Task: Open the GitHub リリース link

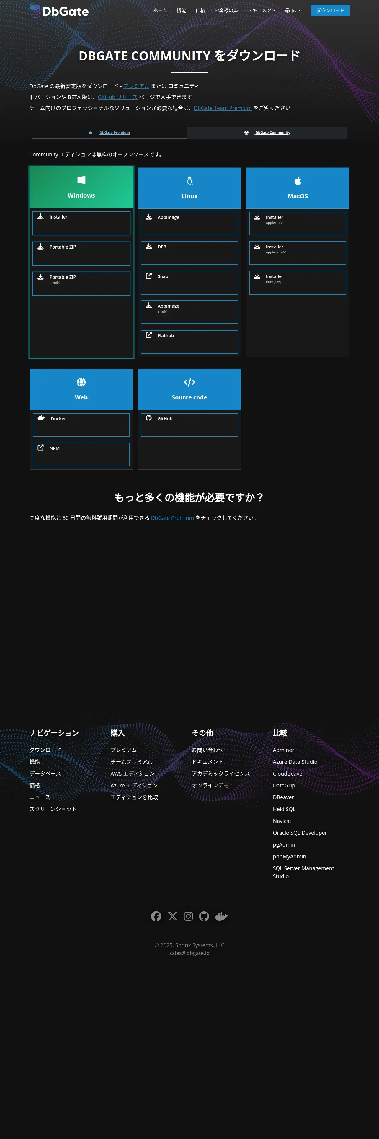Action: 118,97
